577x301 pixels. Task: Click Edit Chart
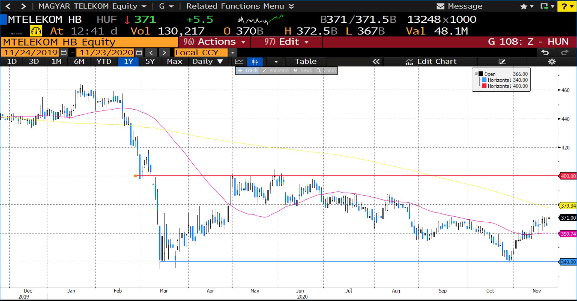click(431, 62)
